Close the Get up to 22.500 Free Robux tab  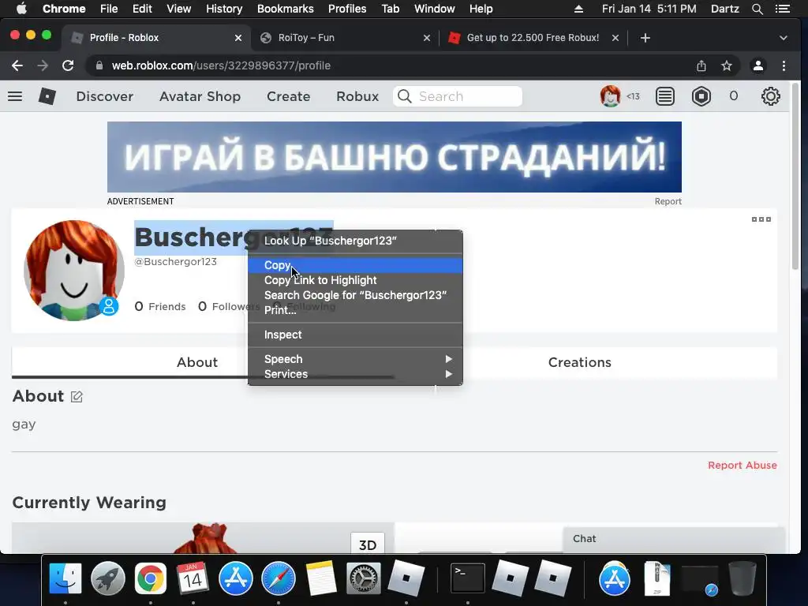click(615, 38)
